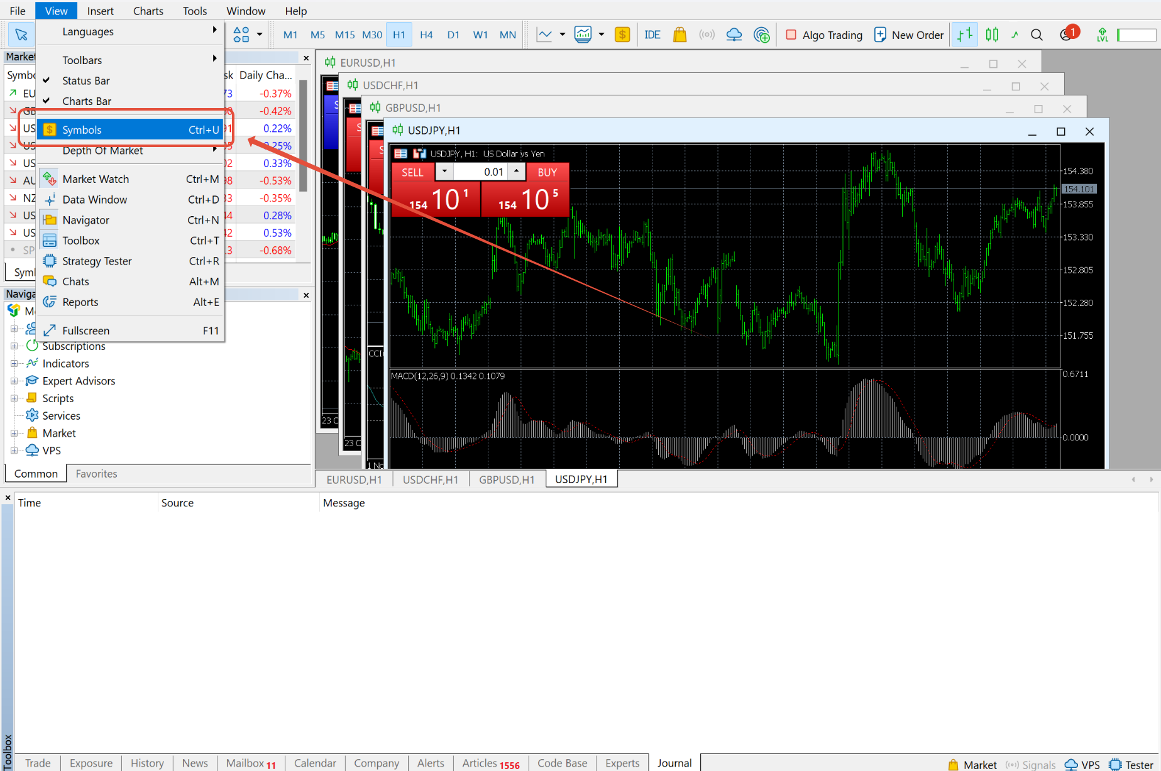The image size is (1161, 771).
Task: Click the New Order button
Action: [909, 35]
